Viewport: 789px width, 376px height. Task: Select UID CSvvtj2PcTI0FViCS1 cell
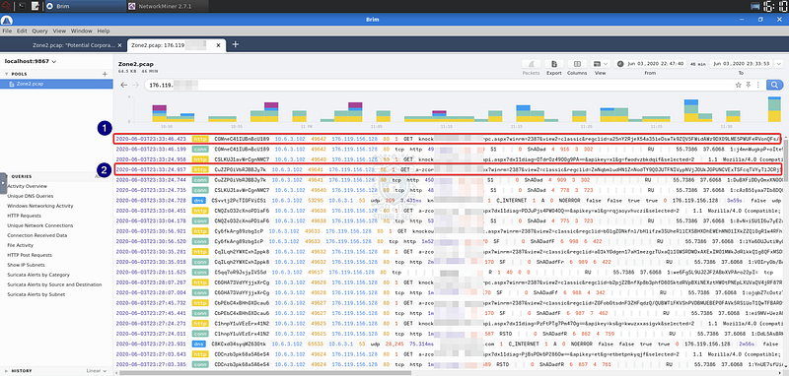(x=239, y=201)
